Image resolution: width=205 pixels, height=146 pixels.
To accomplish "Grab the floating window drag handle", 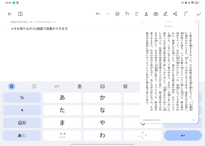I will pyautogui.click(x=169, y=22).
